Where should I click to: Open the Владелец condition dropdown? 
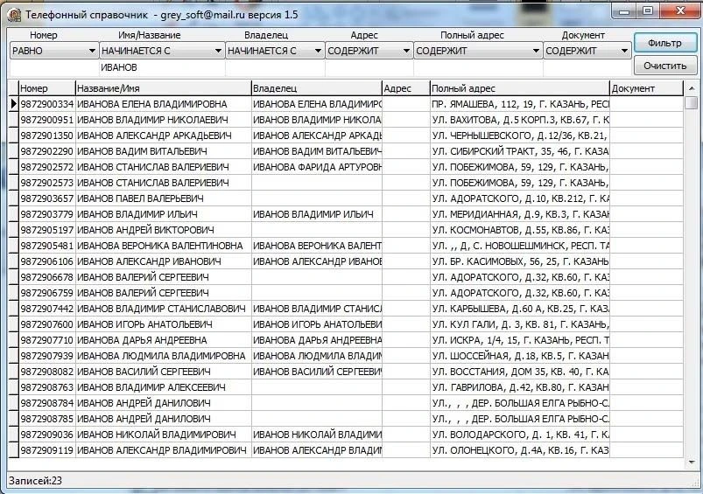(x=275, y=51)
